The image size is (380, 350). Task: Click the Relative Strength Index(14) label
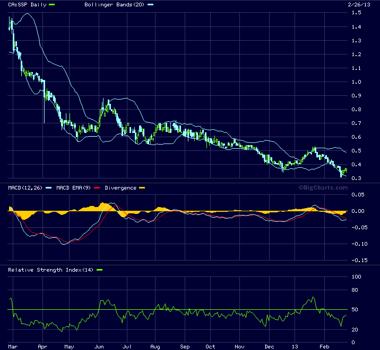[x=50, y=270]
